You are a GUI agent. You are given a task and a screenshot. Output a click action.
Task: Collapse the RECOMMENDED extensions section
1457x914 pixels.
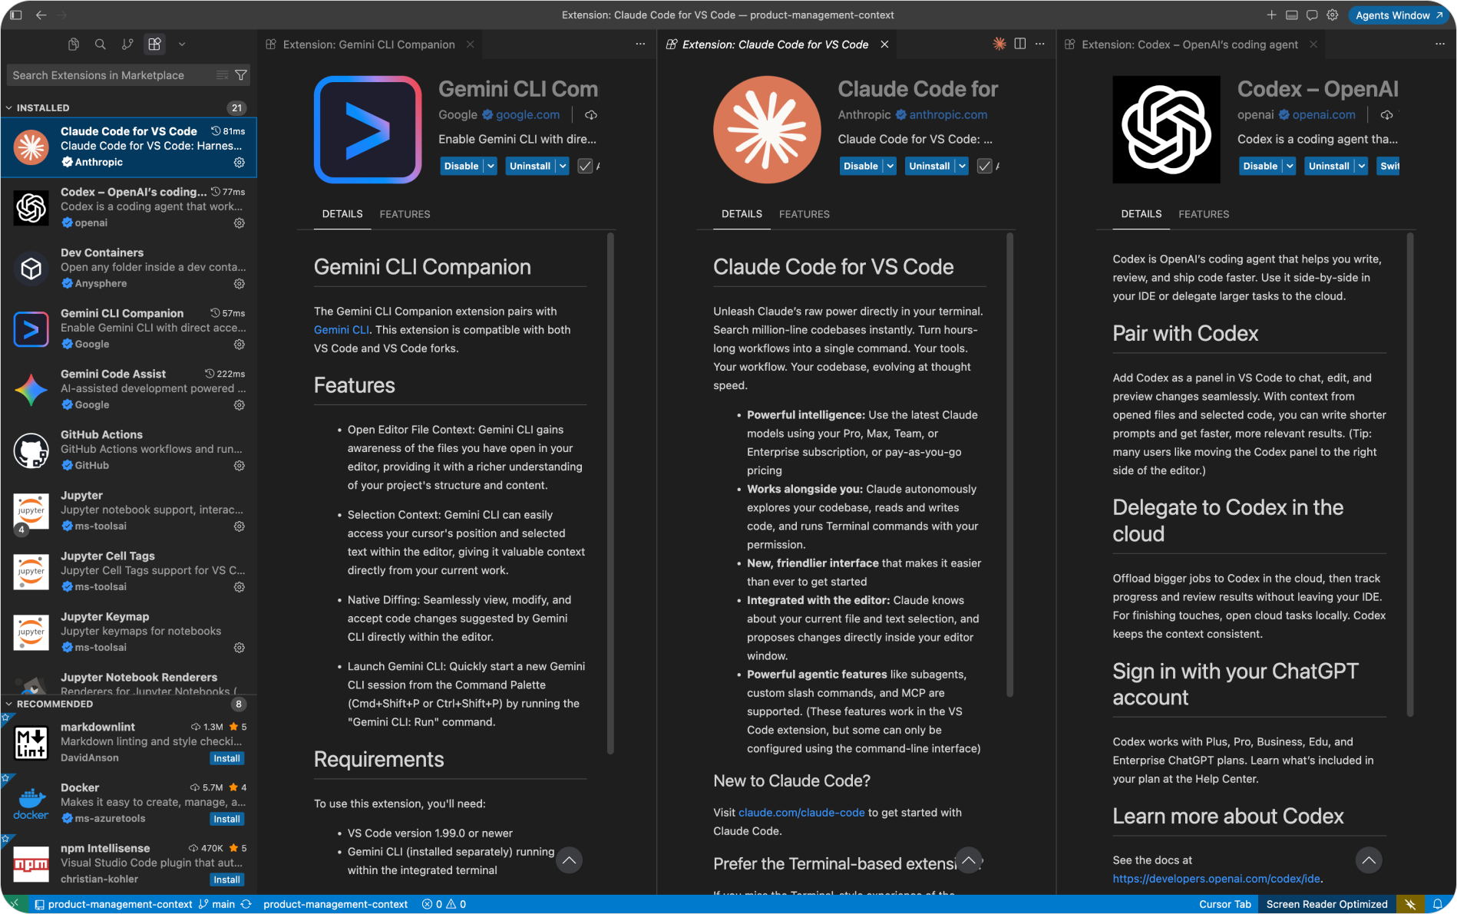click(9, 704)
